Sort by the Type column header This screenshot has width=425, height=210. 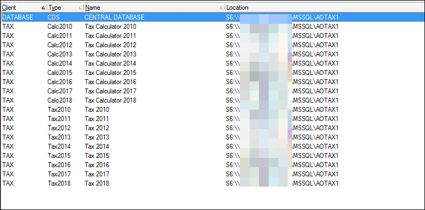(65, 8)
